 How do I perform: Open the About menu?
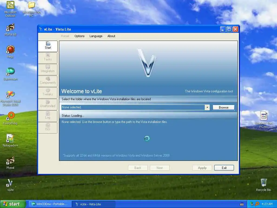111,36
